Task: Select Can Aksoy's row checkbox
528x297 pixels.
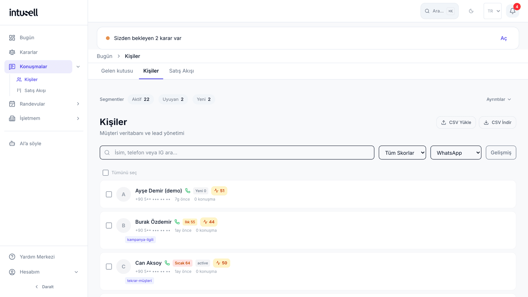Action: [109, 267]
